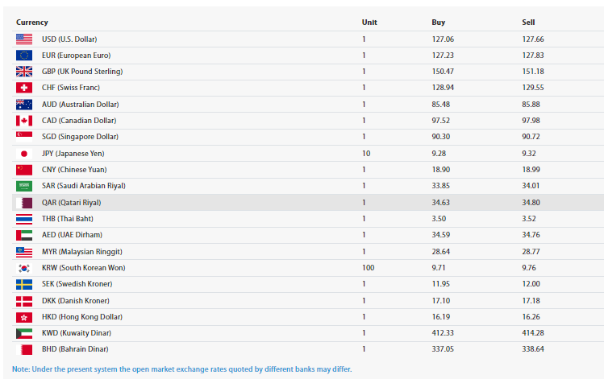
Task: Click the Kuwait flag icon
Action: (x=24, y=333)
